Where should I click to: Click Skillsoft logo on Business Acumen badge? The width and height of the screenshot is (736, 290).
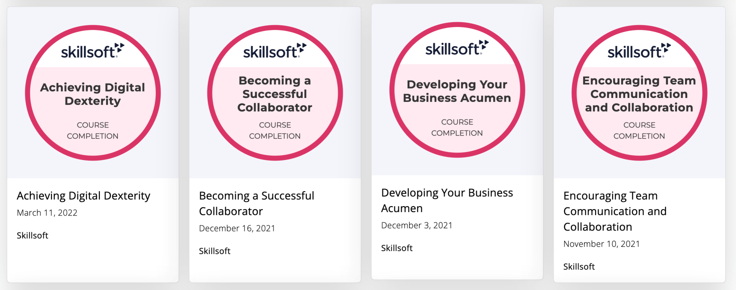[457, 48]
